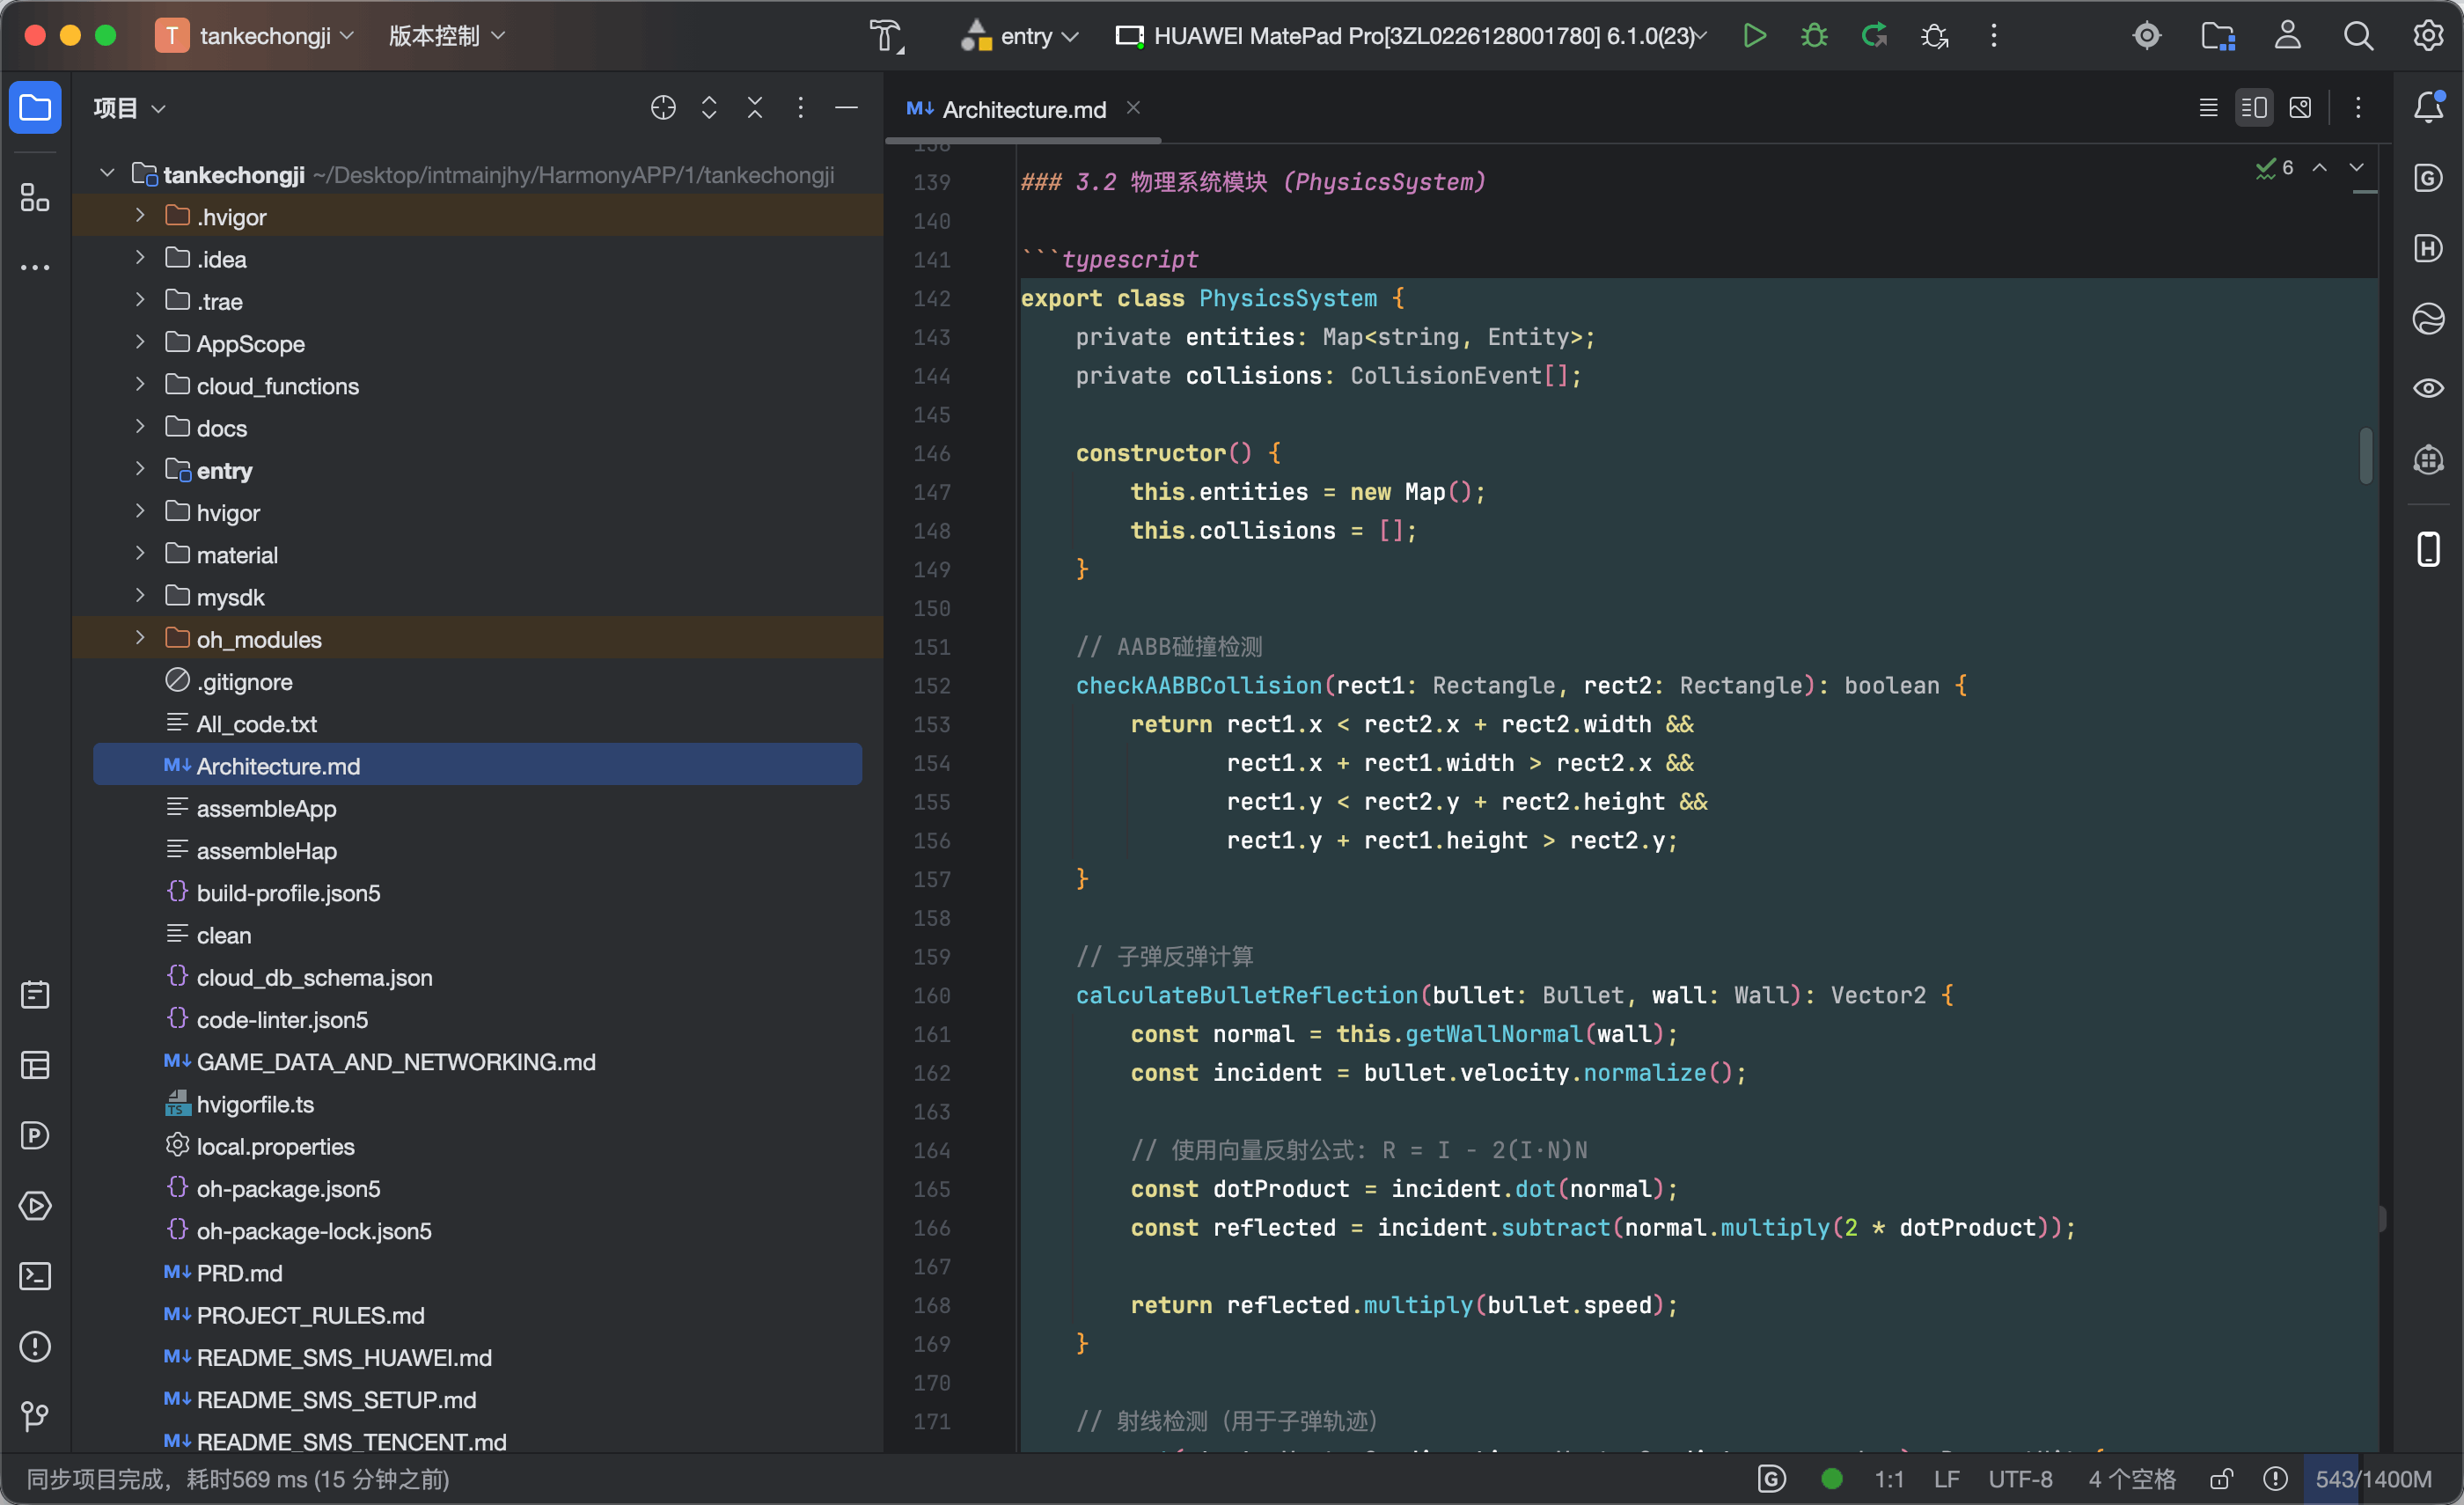Open the Version Control branch icon

(35, 1416)
